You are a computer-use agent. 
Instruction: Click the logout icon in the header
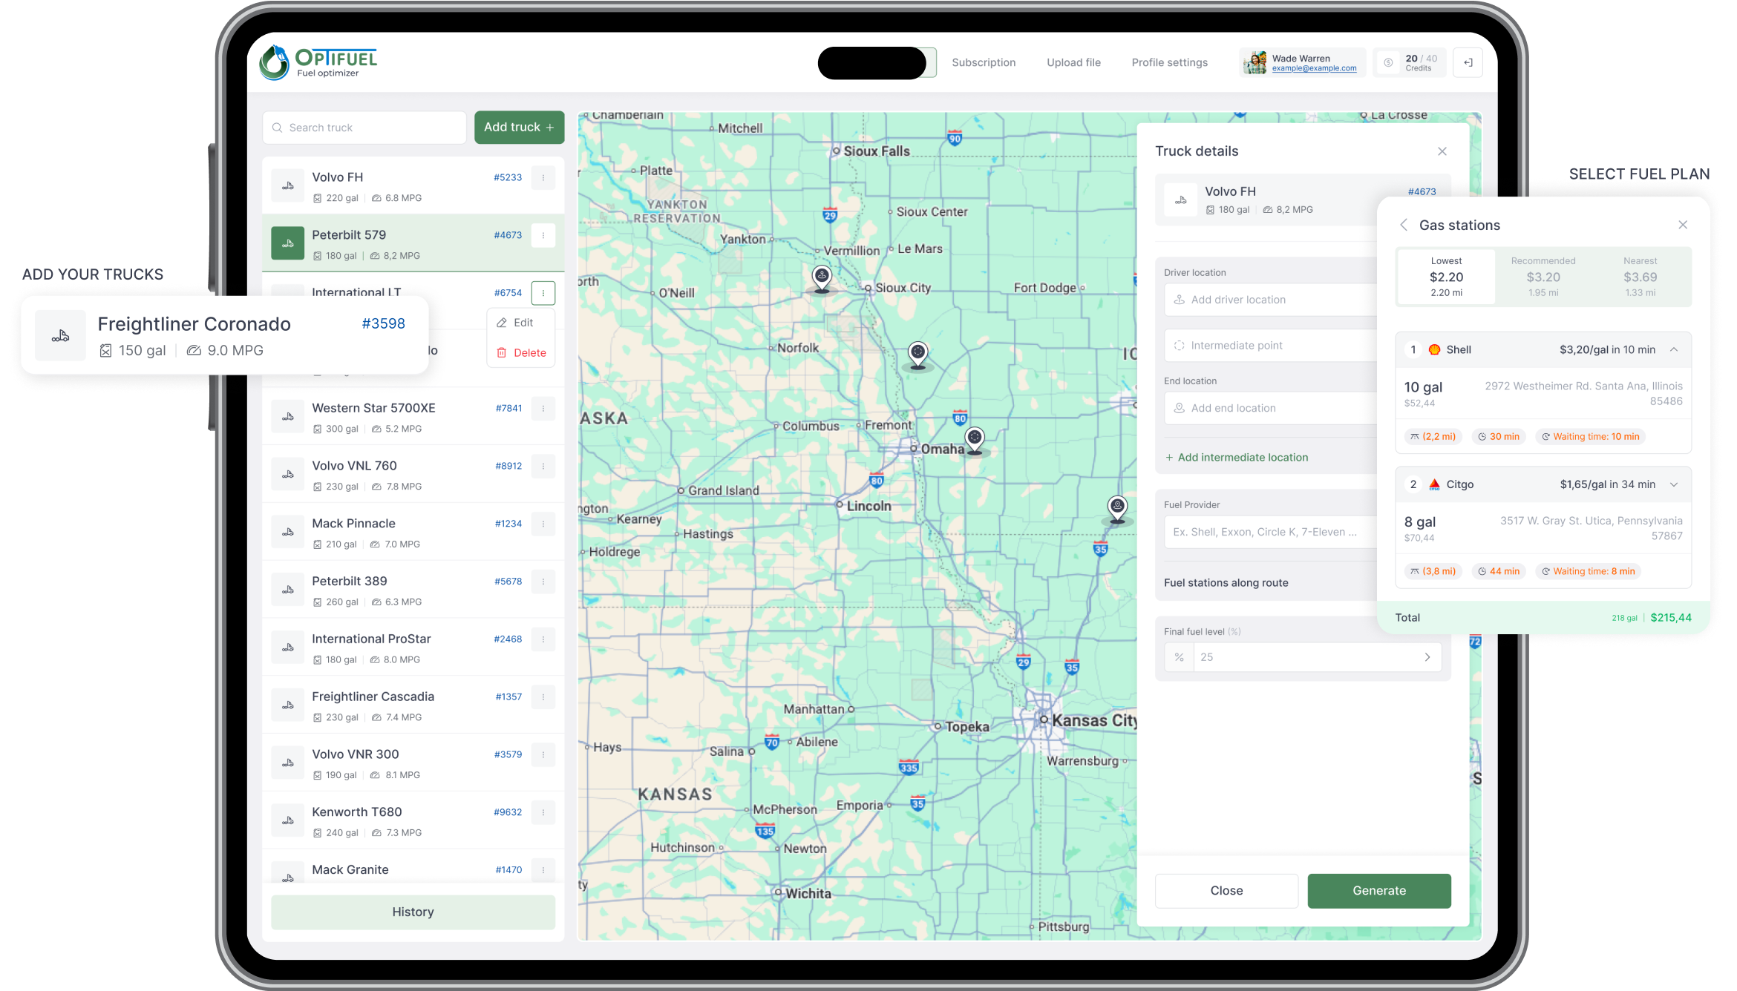click(x=1468, y=63)
